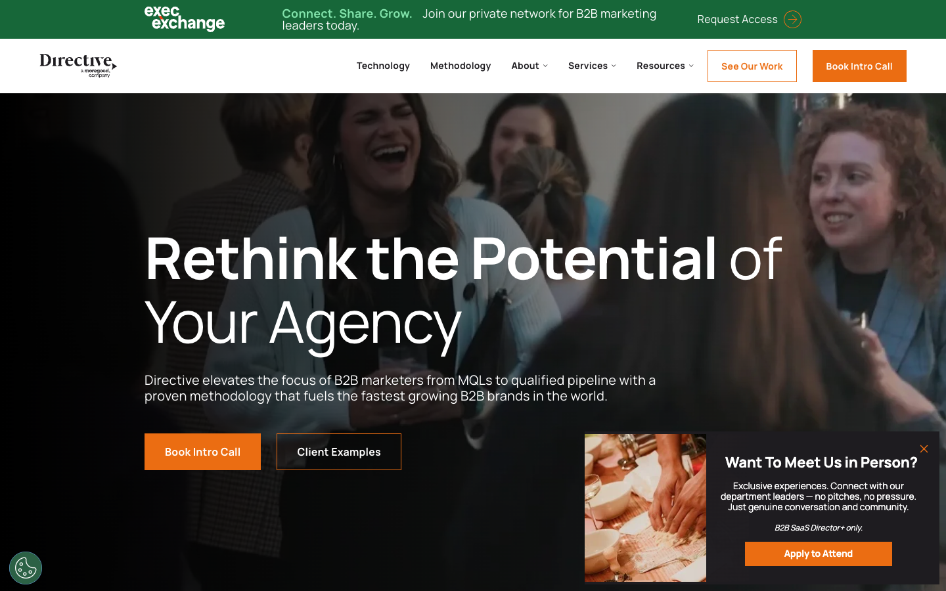Viewport: 946px width, 591px height.
Task: Open the Methodology menu item
Action: coord(461,66)
